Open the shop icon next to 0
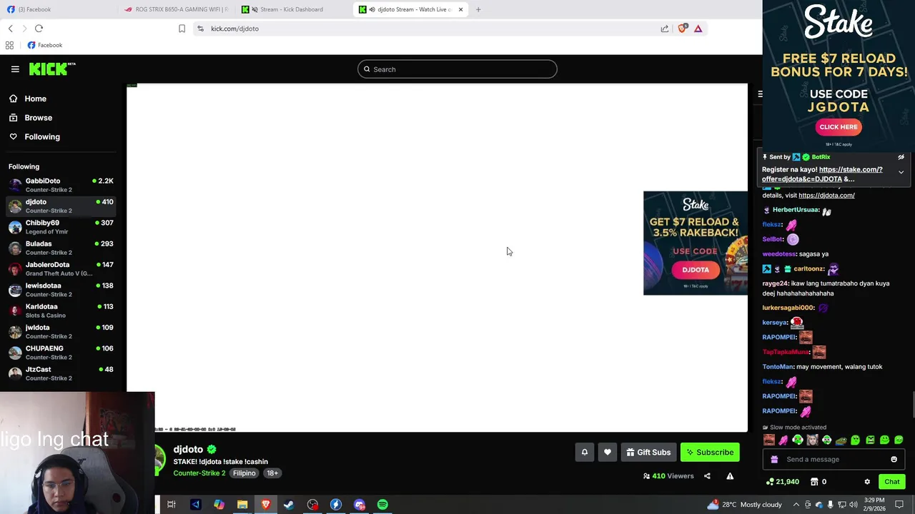This screenshot has height=514, width=915. tap(814, 482)
